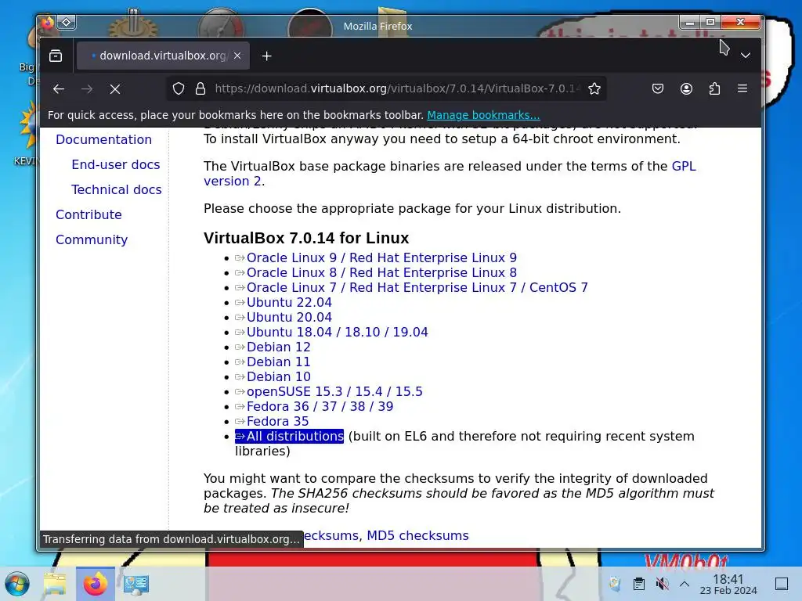
Task: Open tracking protection shield icon
Action: point(178,88)
